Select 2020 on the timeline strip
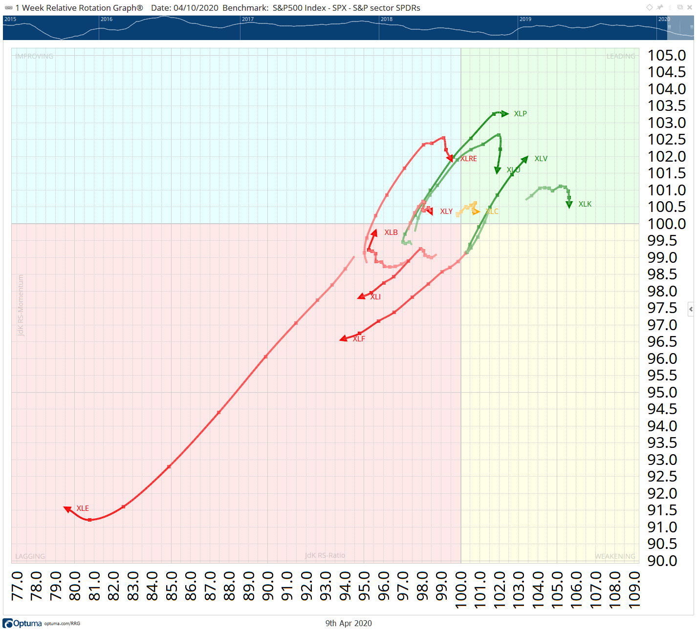Screen dimensions: 697x631 click(664, 20)
